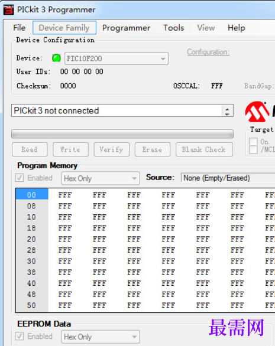This screenshot has width=275, height=346.
Task: Click the Erase button
Action: (x=153, y=149)
